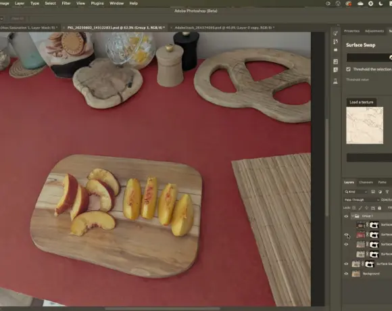The height and width of the screenshot is (311, 392).
Task: Open the Type menu
Action: coord(34,3)
